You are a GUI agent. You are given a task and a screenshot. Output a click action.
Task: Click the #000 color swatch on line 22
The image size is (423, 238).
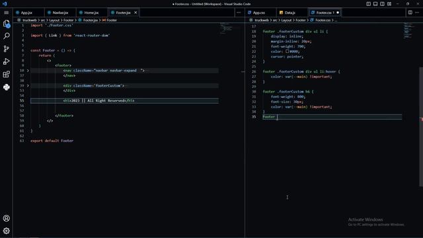click(288, 52)
